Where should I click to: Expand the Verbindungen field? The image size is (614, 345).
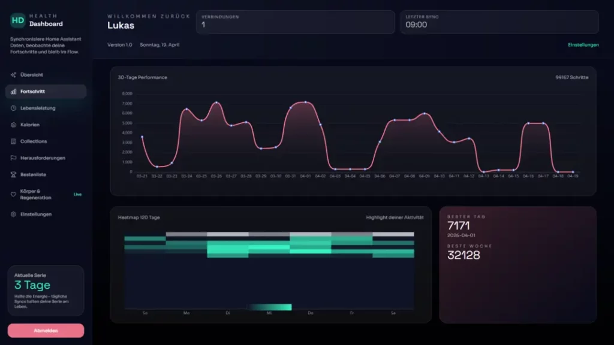point(295,22)
